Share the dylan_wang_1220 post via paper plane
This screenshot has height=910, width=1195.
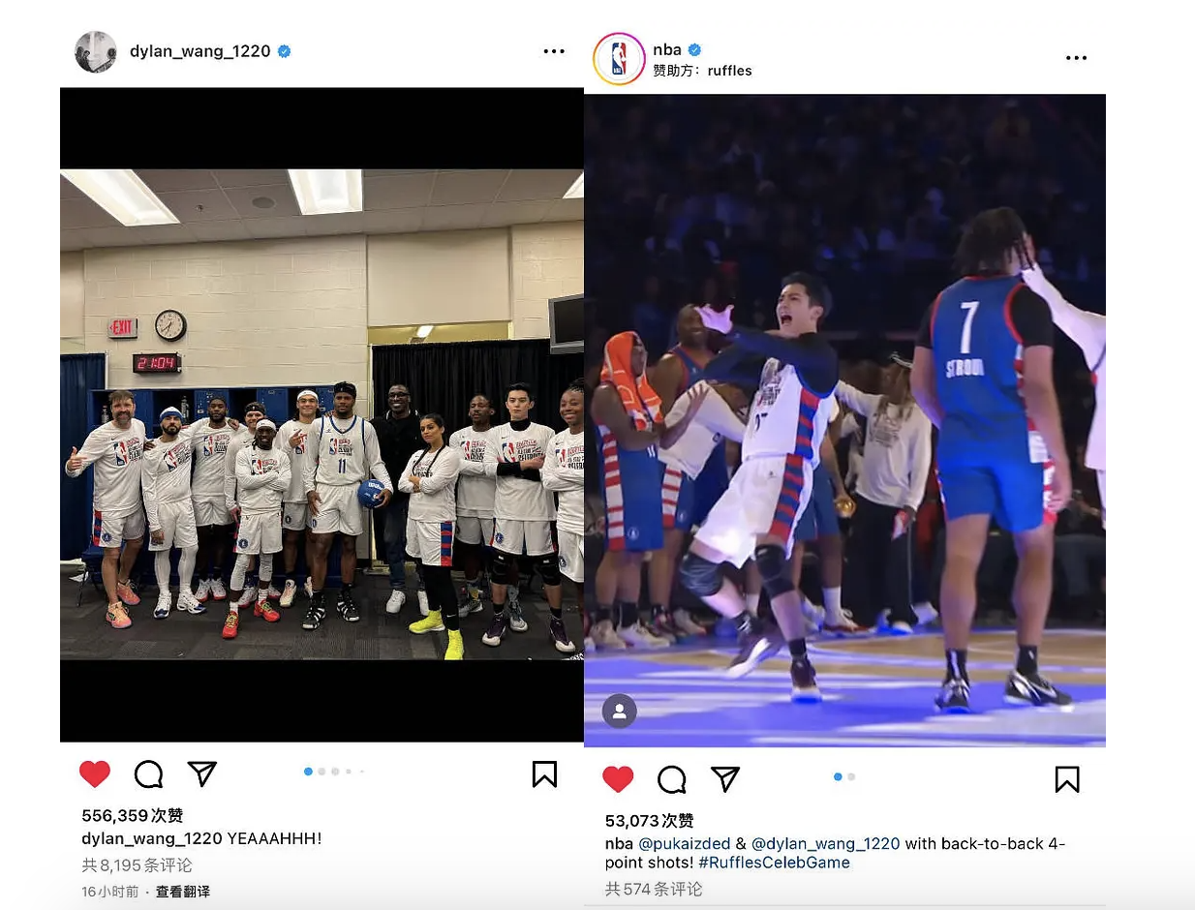click(201, 773)
